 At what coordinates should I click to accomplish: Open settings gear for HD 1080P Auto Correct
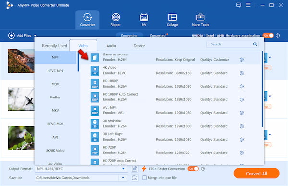[x=242, y=99]
